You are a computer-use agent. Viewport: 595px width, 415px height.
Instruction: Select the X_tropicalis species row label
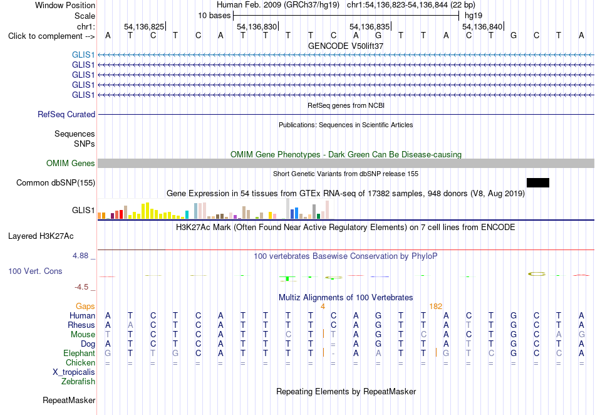(x=74, y=372)
